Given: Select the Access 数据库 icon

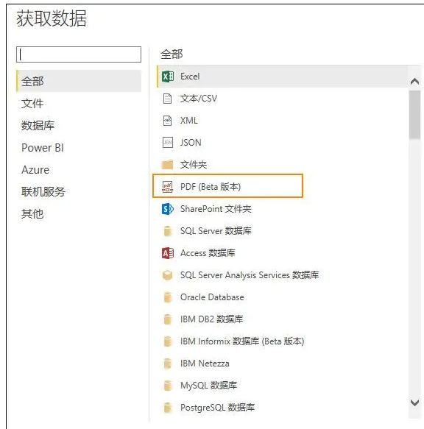Looking at the screenshot, I should (168, 253).
